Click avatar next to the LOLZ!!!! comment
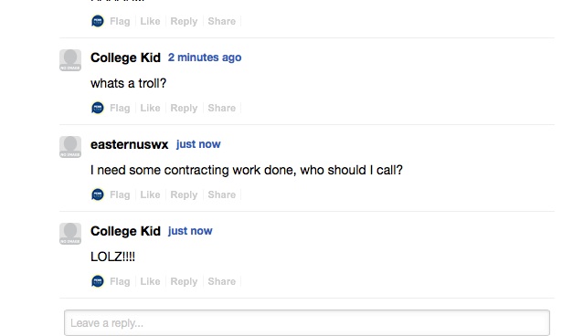 70,234
